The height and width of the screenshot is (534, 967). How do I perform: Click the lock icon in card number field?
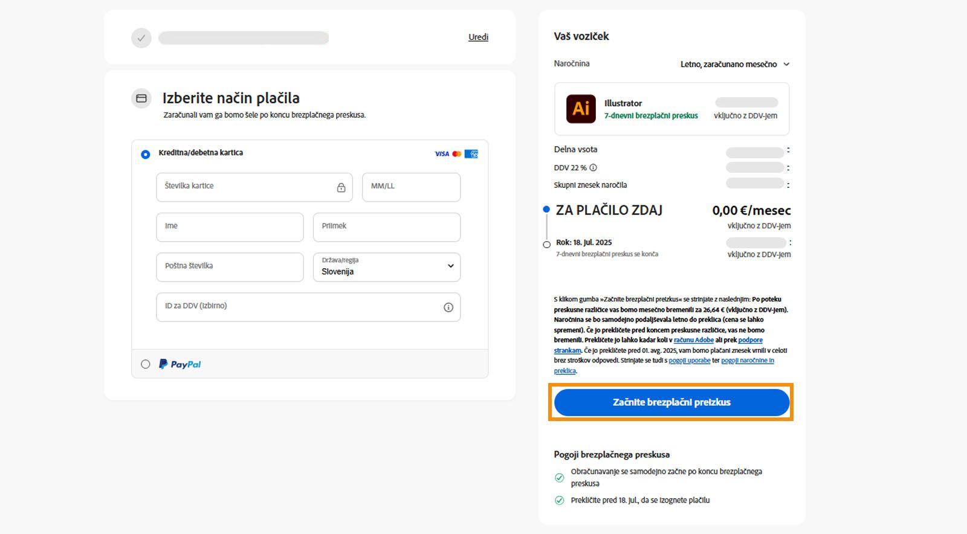pyautogui.click(x=341, y=188)
